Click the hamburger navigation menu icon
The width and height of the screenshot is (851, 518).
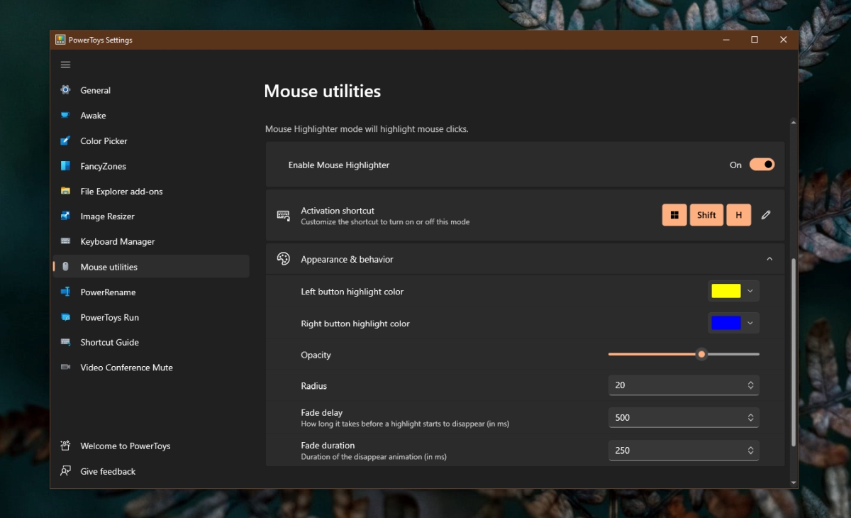tap(65, 65)
